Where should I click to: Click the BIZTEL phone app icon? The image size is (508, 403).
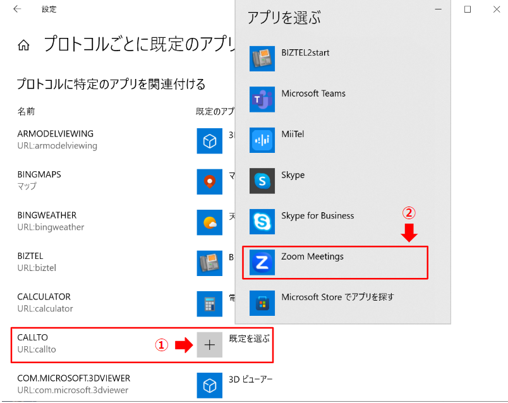210,263
